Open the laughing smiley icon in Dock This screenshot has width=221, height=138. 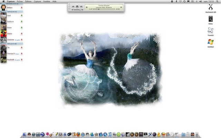(163, 134)
